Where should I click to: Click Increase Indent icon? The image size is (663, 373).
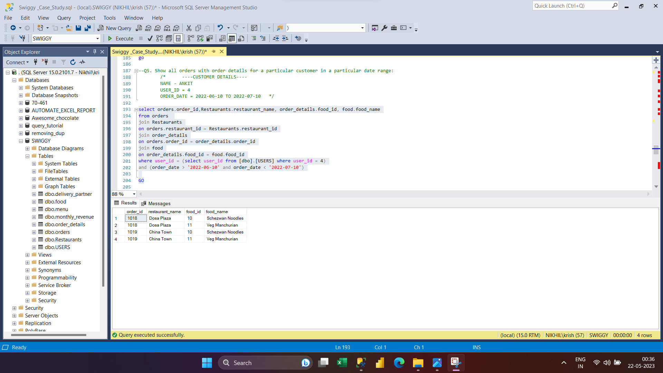tap(285, 38)
